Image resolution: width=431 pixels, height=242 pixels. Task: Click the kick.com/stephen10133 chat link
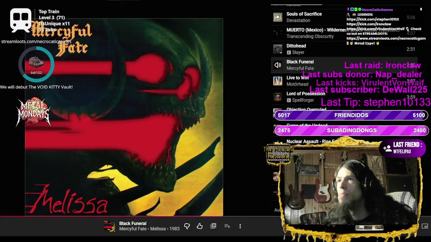click(x=372, y=19)
